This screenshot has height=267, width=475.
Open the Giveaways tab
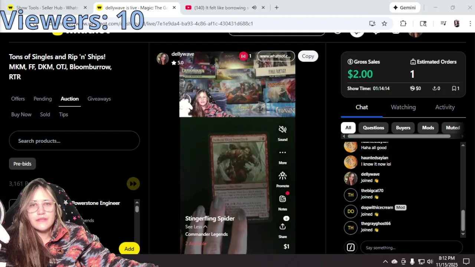(x=99, y=99)
